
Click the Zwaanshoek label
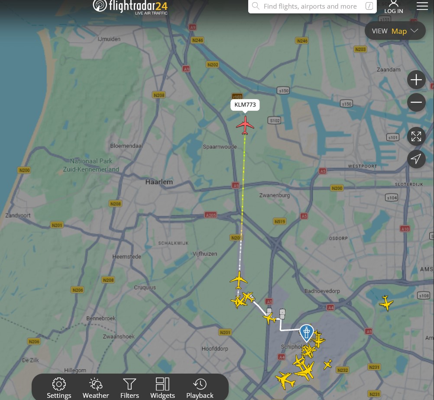[x=119, y=337]
